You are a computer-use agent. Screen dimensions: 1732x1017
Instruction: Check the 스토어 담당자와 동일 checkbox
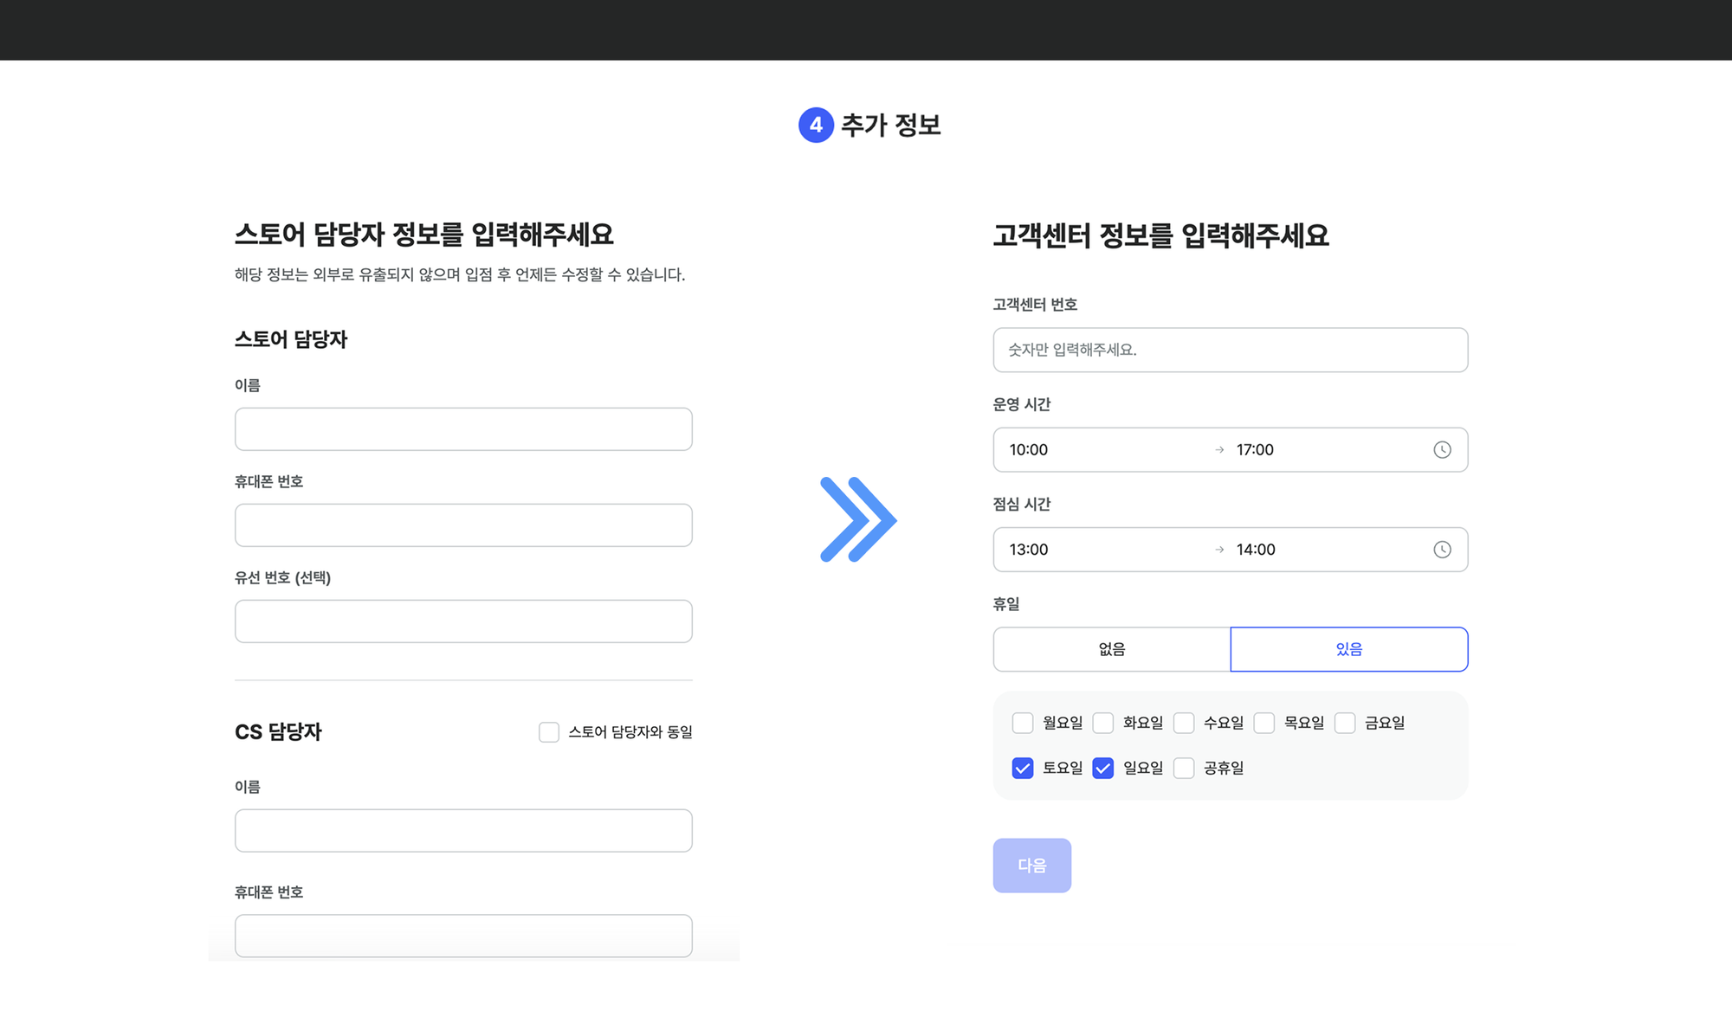pos(549,731)
